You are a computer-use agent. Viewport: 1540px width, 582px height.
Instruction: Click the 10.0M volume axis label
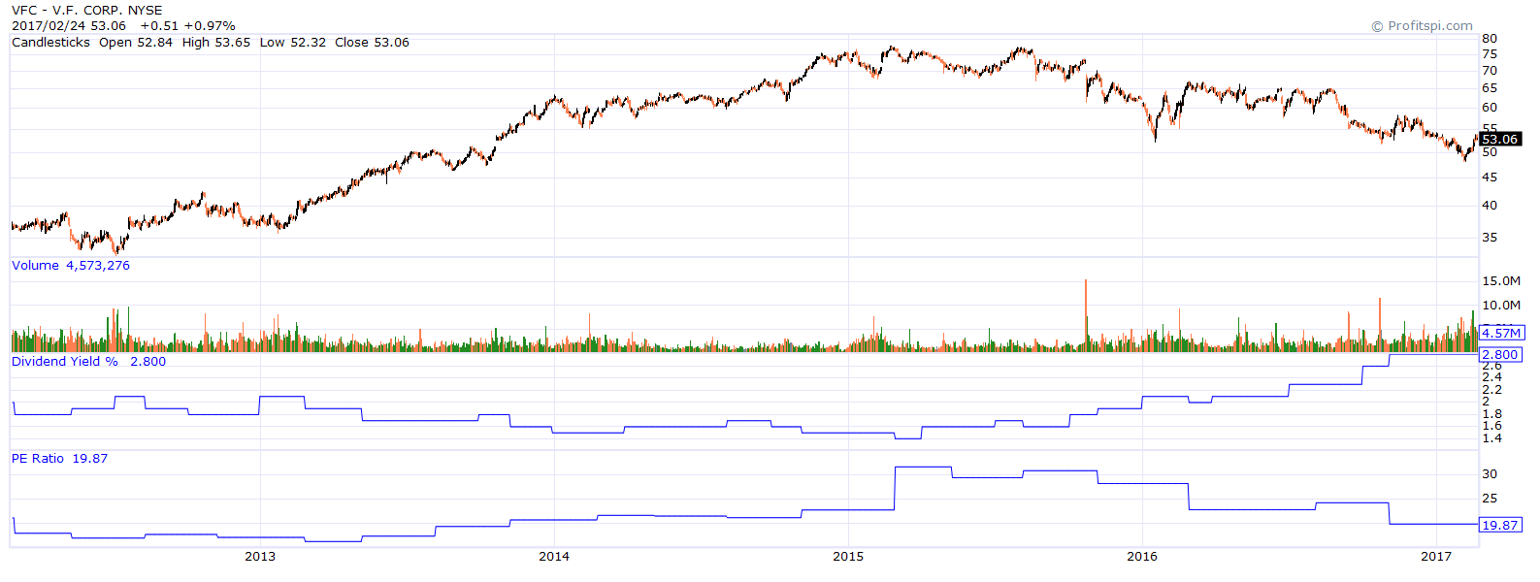(1501, 306)
